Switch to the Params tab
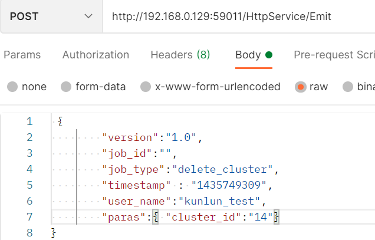375x240 pixels. pyautogui.click(x=22, y=55)
